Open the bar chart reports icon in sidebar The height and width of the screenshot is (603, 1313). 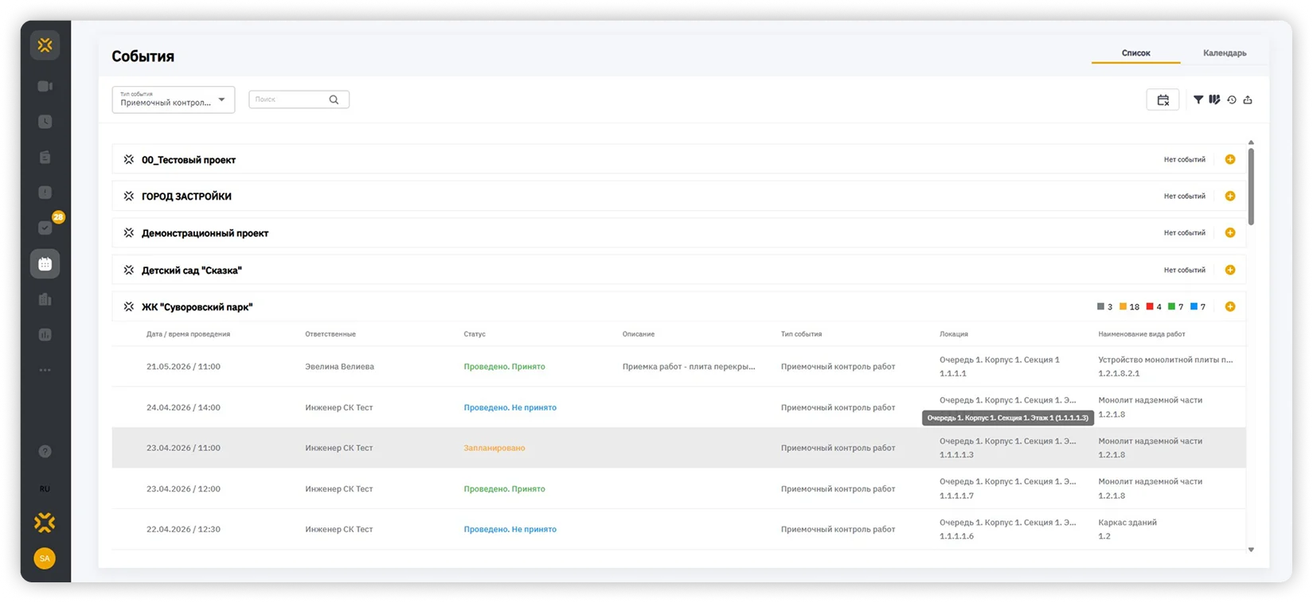[x=45, y=335]
